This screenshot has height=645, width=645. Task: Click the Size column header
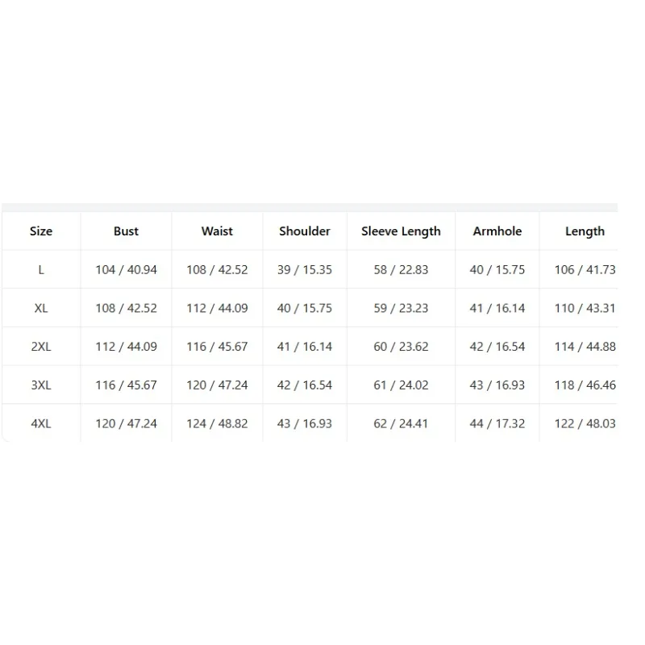click(x=41, y=231)
